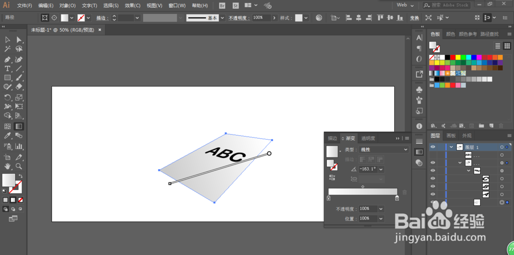The height and width of the screenshot is (255, 514).
Task: Select the Zoom tool
Action: [x=19, y=166]
